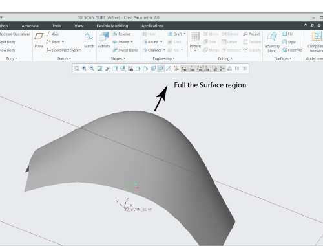Viewport: 323px width, 246px height.
Task: Open the Sweep dropdown arrow
Action: pyautogui.click(x=132, y=42)
